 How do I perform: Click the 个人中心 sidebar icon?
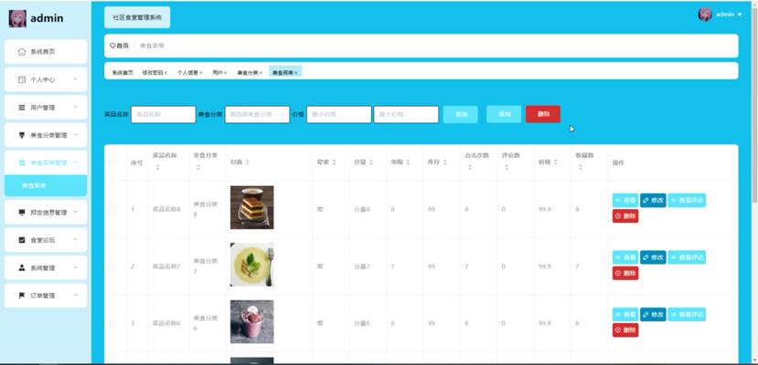(x=22, y=80)
